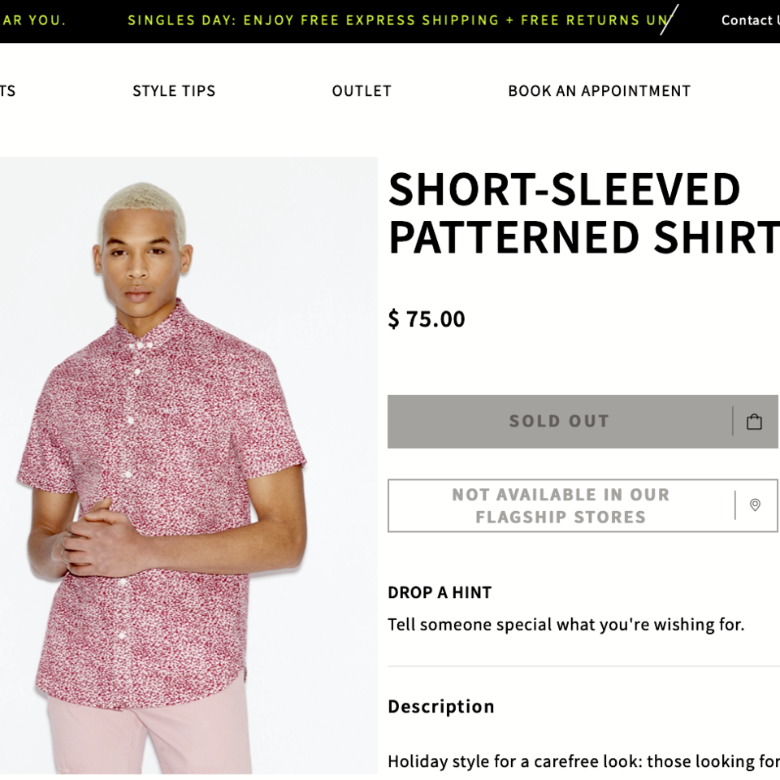
Task: Click the divider line above Description
Action: click(583, 666)
